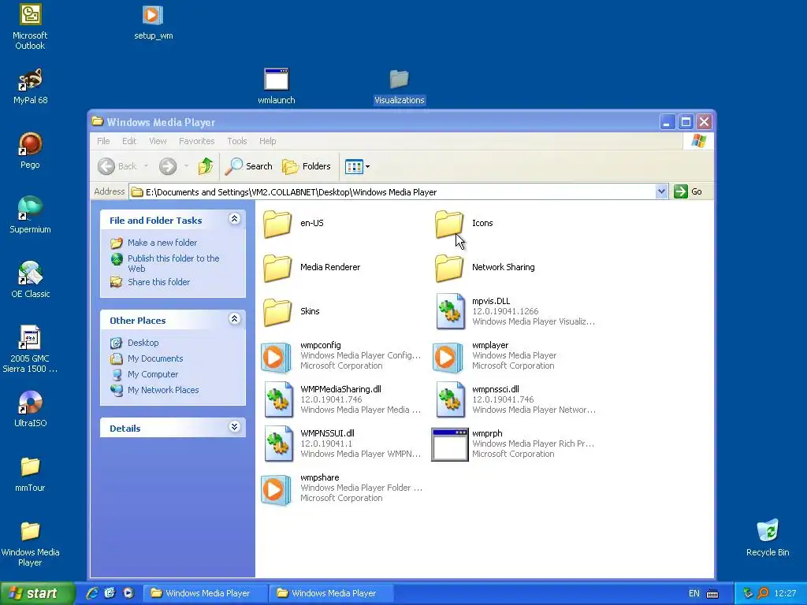Open the Network Sharing folder

pos(449,268)
